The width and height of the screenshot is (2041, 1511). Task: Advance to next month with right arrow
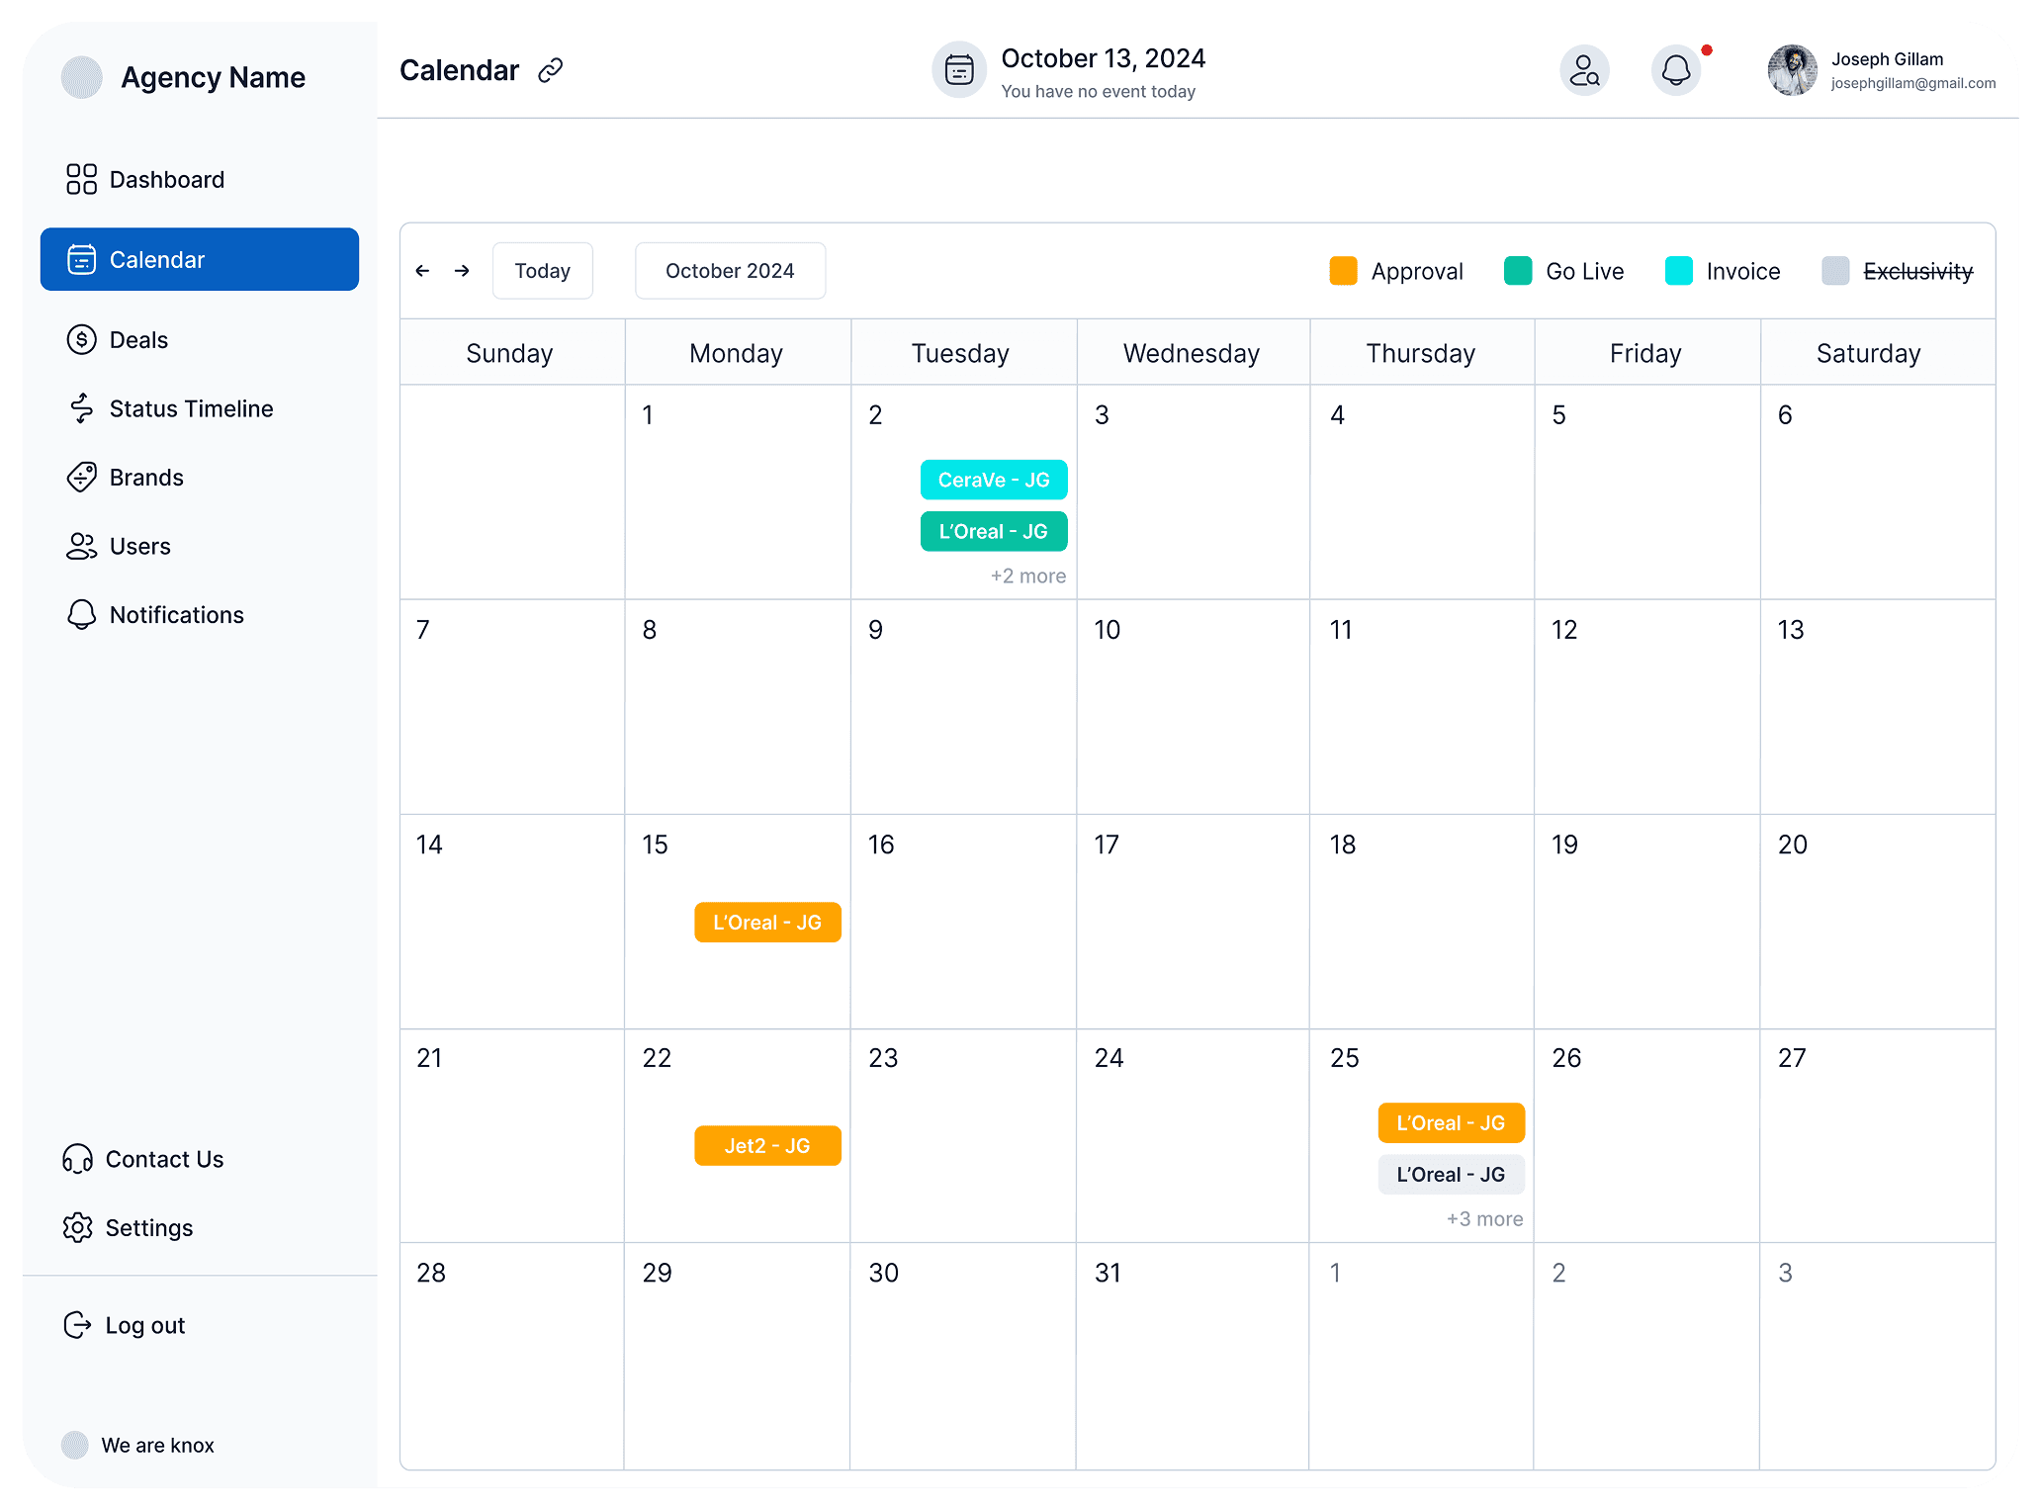[462, 271]
